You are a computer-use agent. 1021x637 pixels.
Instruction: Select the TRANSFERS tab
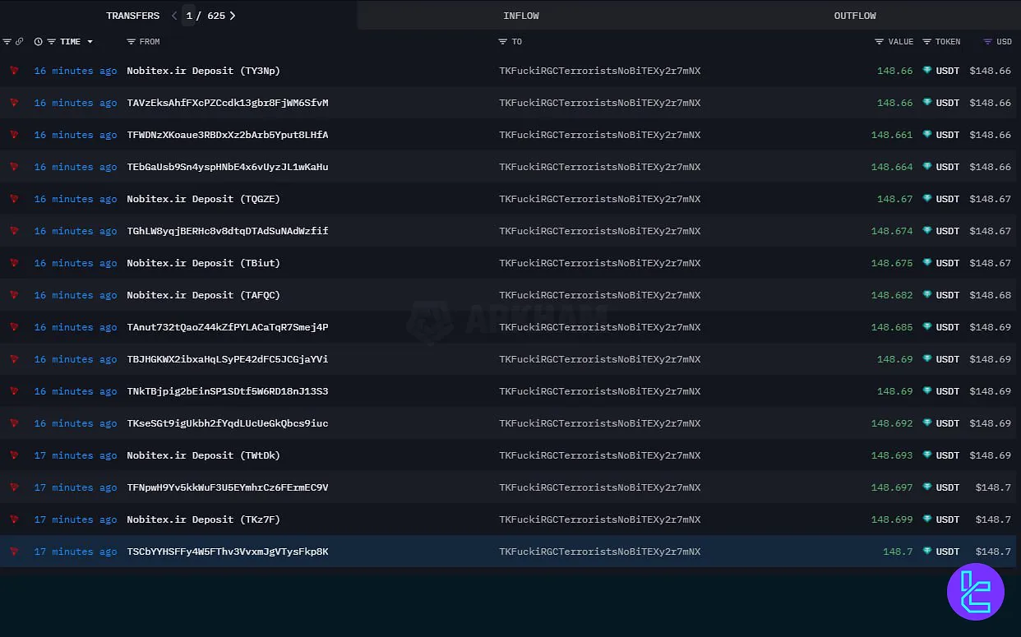point(132,16)
